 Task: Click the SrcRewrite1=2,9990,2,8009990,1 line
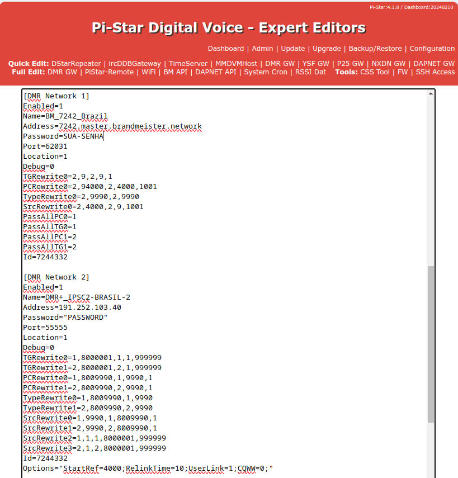click(x=90, y=428)
